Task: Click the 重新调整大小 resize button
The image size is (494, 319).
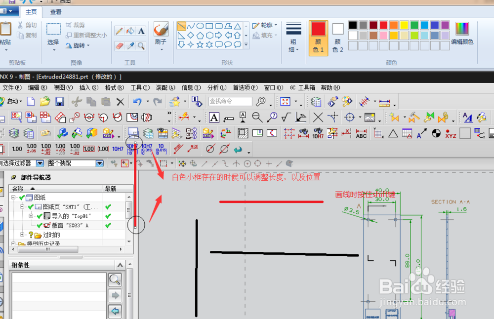Action: tap(86, 35)
